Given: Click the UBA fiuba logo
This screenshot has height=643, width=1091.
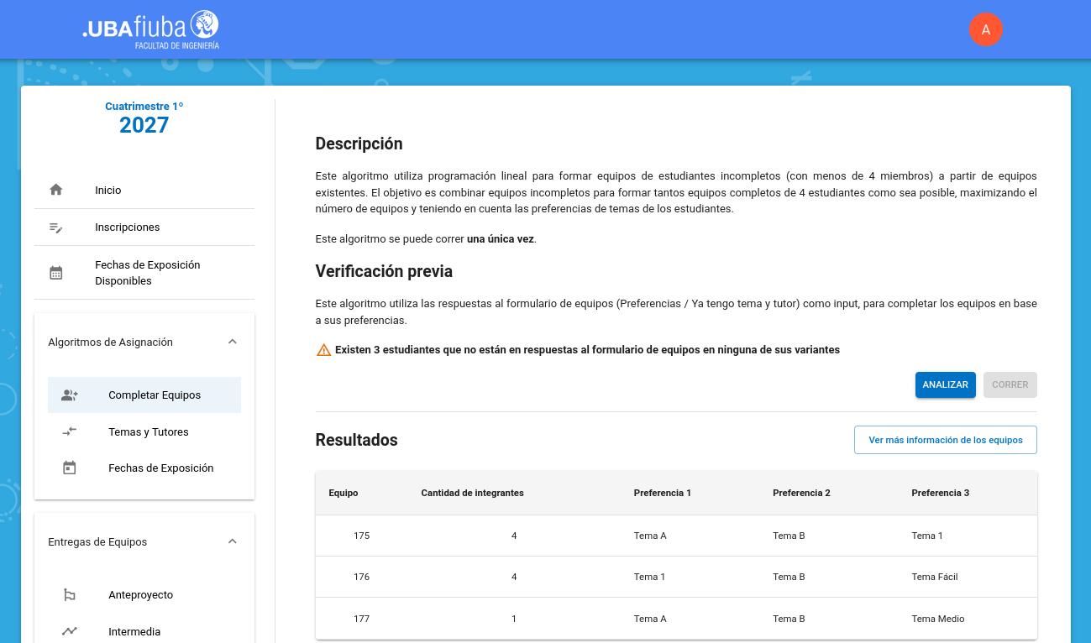Looking at the screenshot, I should coord(151,29).
